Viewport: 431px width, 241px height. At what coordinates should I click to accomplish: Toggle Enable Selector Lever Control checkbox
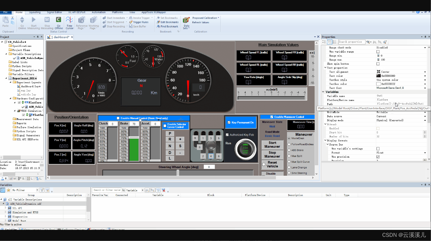165,125
